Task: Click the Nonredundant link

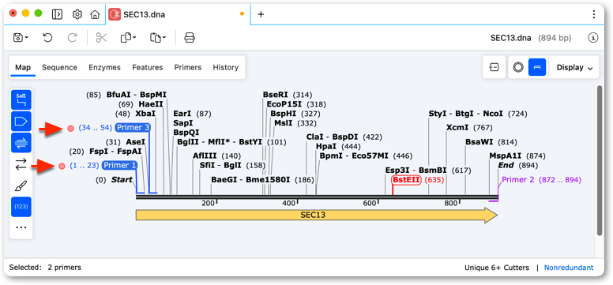Action: pyautogui.click(x=569, y=268)
